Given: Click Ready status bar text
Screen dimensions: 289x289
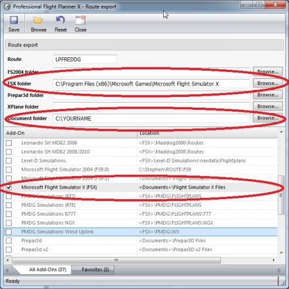Looking at the screenshot, I should (x=13, y=281).
